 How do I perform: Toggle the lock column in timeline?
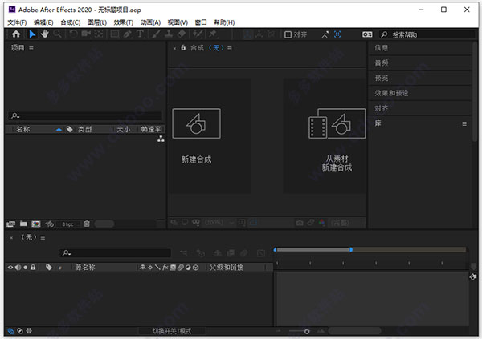coord(33,268)
